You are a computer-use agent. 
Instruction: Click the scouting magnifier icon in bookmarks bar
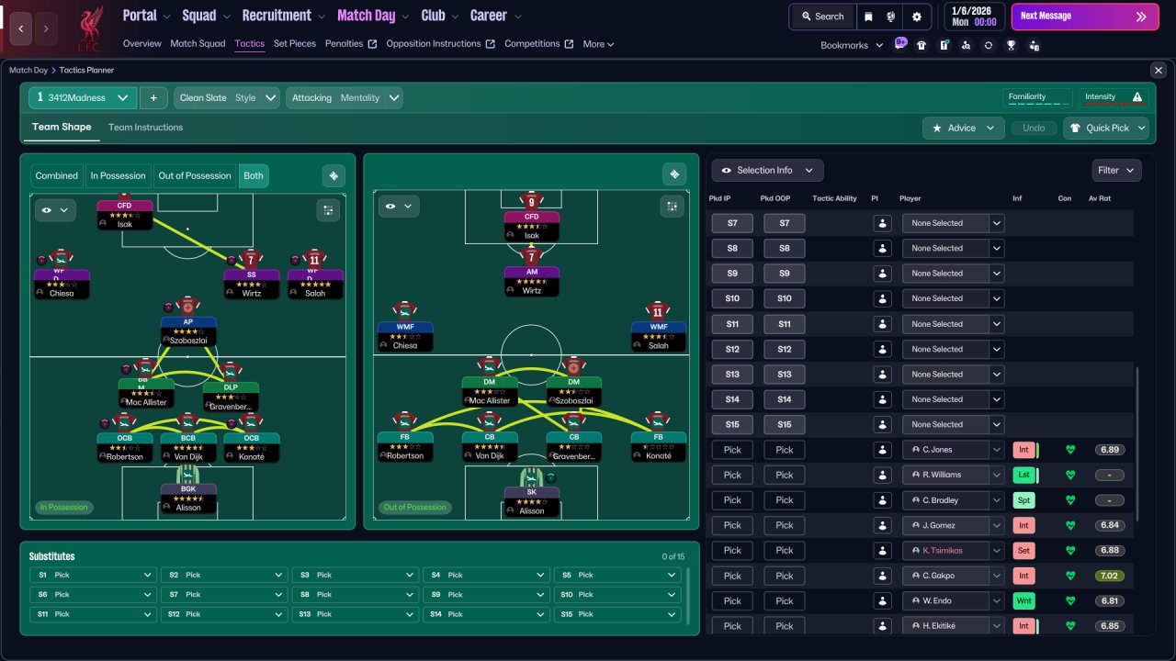(966, 45)
